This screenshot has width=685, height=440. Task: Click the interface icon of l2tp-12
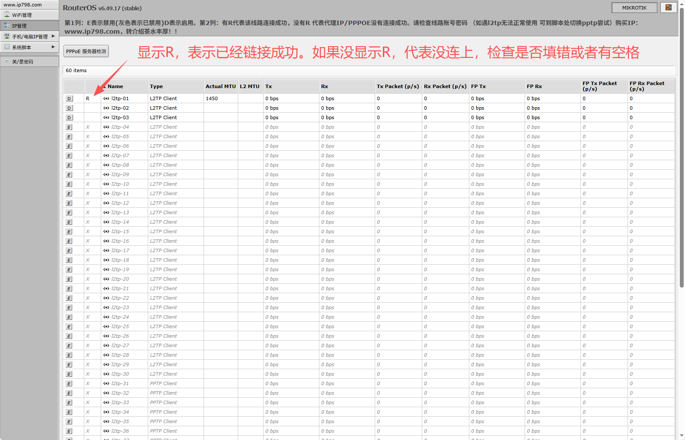point(106,203)
